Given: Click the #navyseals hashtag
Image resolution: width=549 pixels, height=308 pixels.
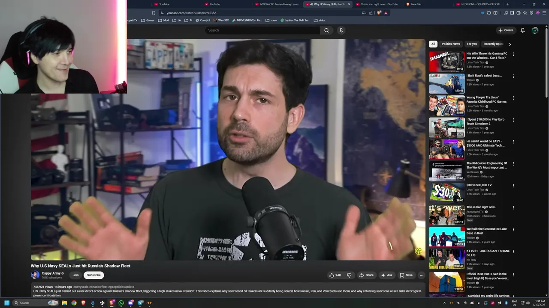Looking at the screenshot, I should pyautogui.click(x=81, y=287).
